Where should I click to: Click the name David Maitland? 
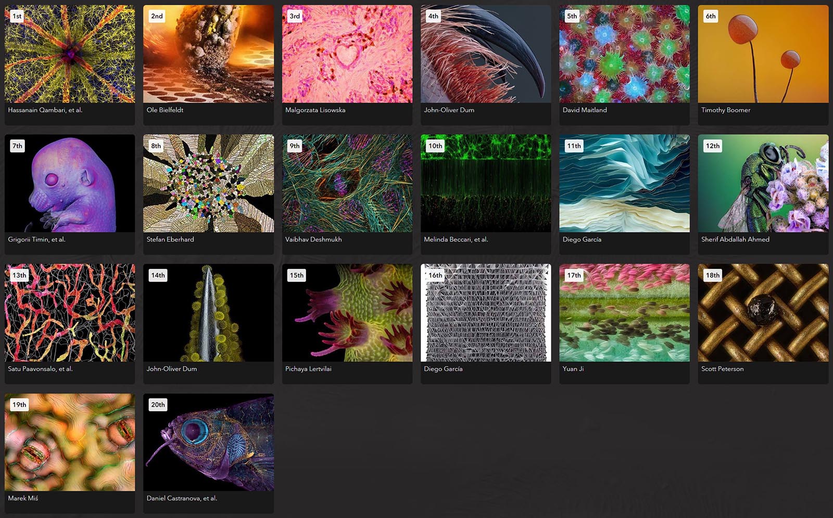pos(585,110)
